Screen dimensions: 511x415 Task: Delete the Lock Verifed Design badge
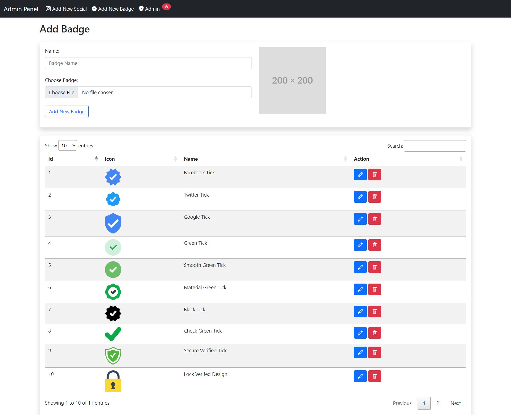coord(374,376)
